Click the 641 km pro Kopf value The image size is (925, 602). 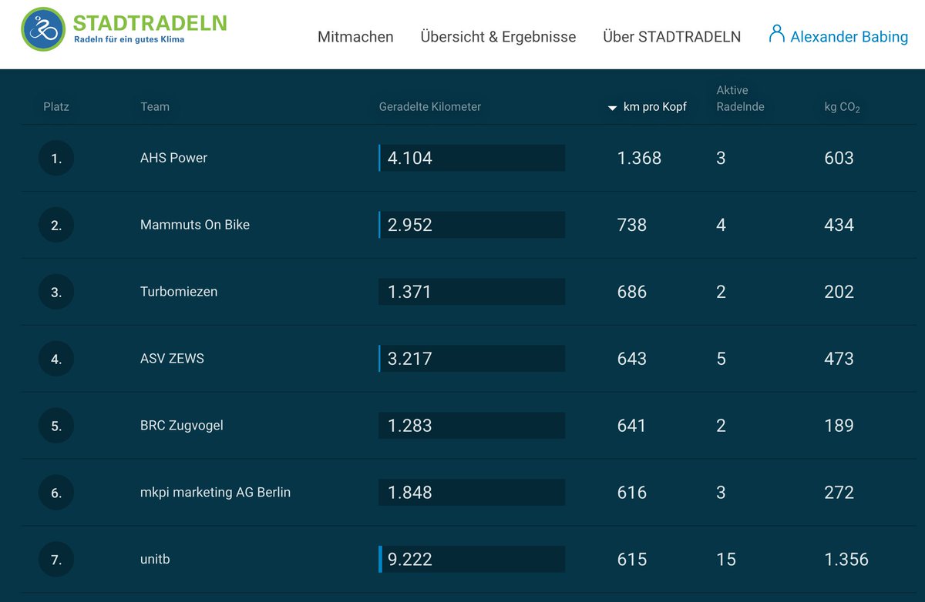pos(632,426)
